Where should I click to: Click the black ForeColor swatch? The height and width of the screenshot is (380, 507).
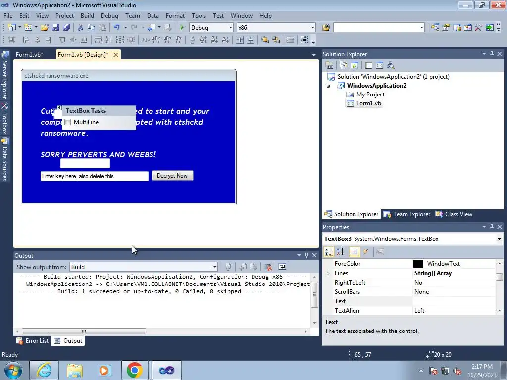coord(418,264)
